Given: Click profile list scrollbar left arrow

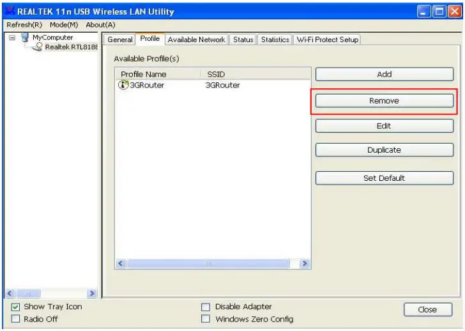Looking at the screenshot, I should point(121,263).
